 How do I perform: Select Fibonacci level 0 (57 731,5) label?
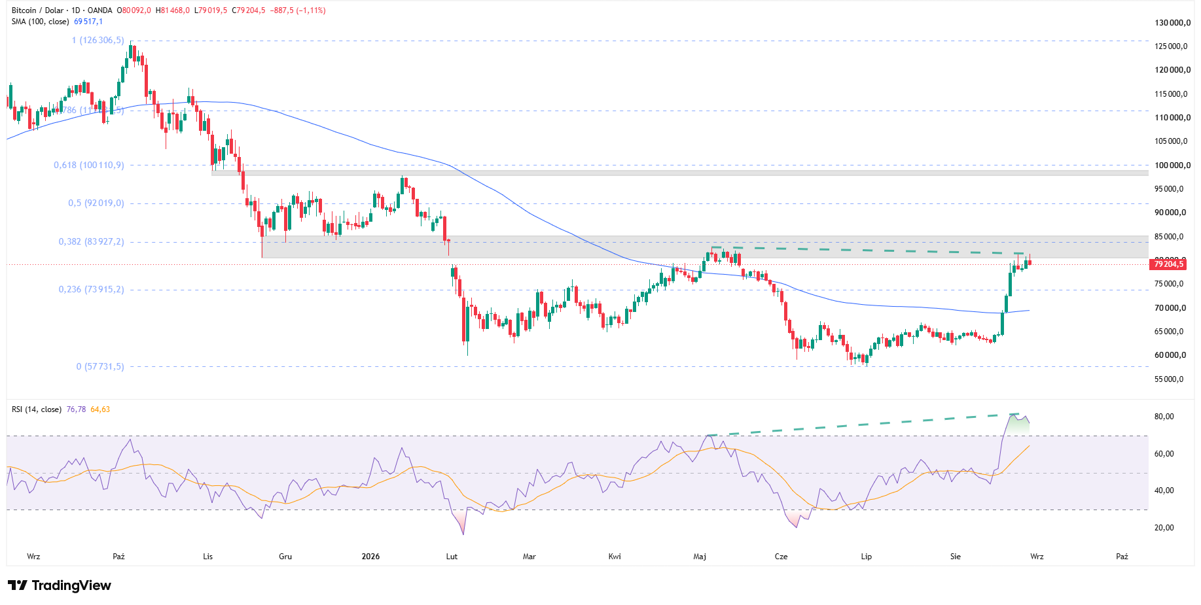[x=99, y=367]
